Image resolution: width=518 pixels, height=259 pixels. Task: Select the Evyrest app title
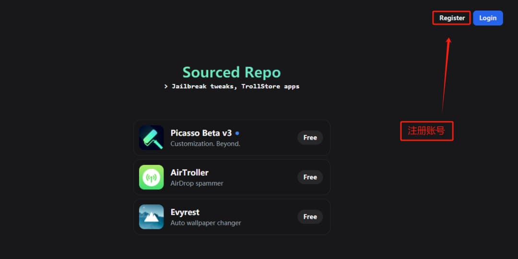(x=185, y=212)
